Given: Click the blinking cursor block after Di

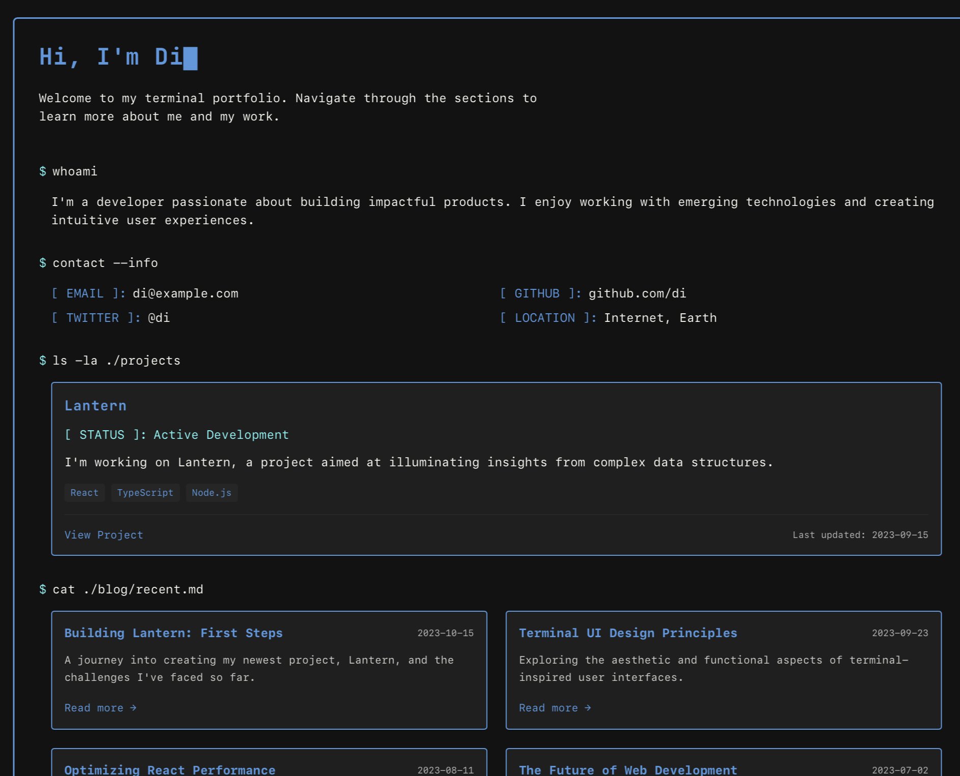Looking at the screenshot, I should pyautogui.click(x=190, y=58).
